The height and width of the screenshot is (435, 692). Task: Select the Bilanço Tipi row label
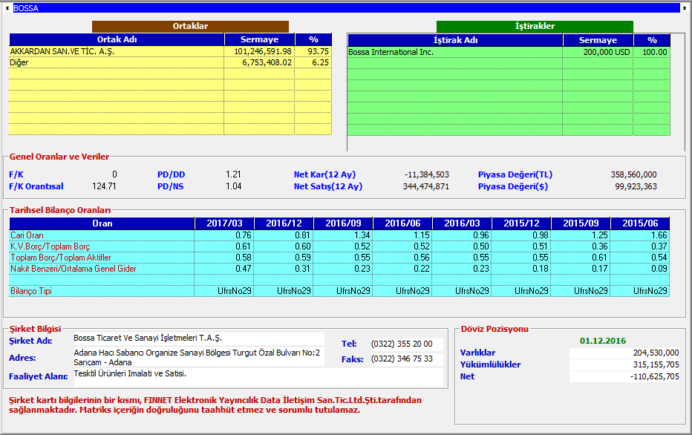(x=31, y=291)
